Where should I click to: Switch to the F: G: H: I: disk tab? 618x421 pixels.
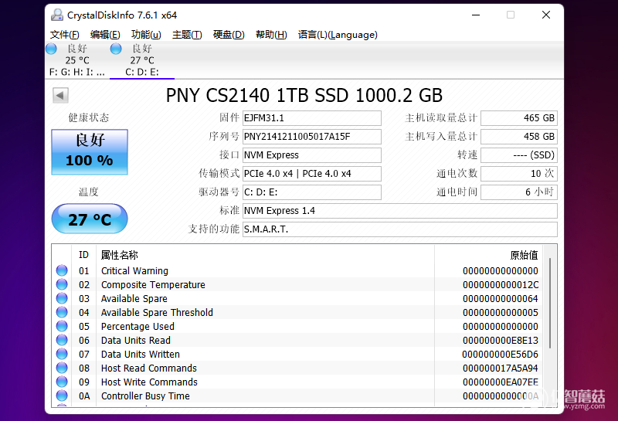click(x=76, y=60)
